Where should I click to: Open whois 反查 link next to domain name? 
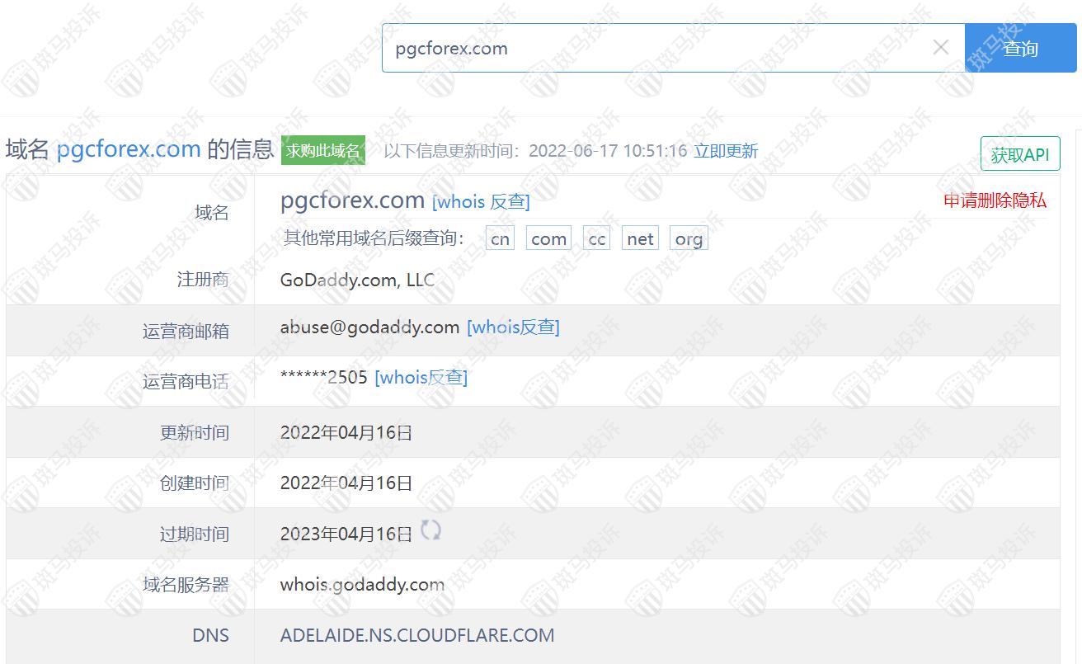coord(481,201)
